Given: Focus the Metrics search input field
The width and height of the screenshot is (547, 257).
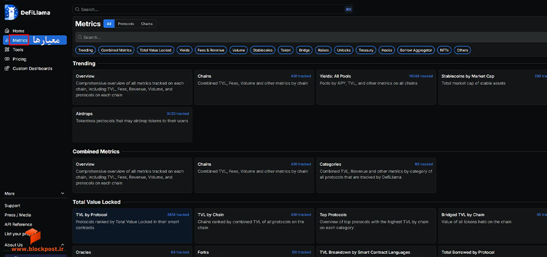Looking at the screenshot, I should 311,37.
